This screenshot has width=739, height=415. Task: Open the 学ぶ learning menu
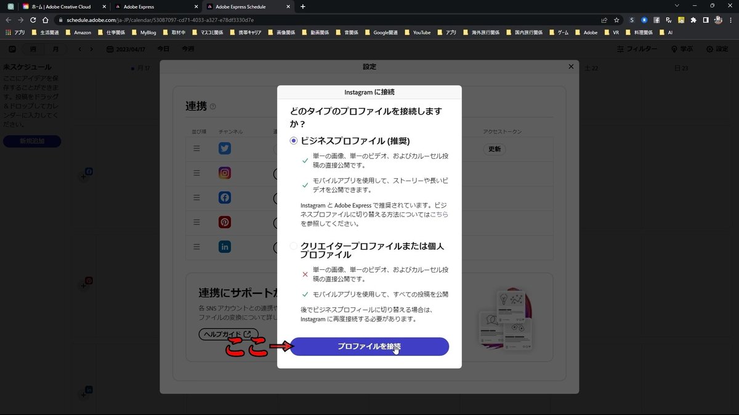click(x=682, y=49)
